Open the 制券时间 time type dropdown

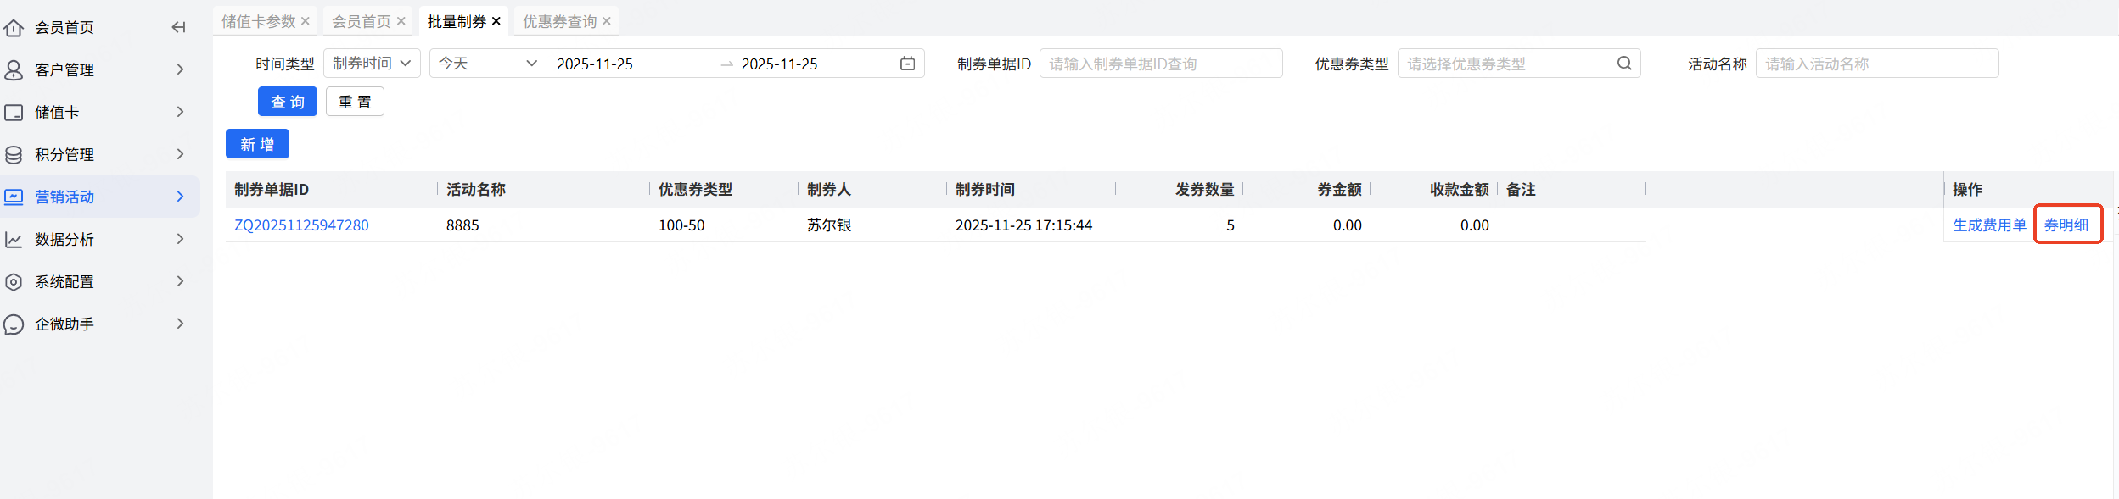372,64
